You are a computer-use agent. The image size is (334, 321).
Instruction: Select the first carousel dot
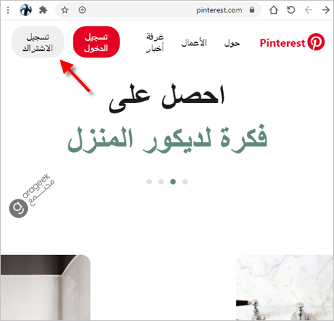149,182
